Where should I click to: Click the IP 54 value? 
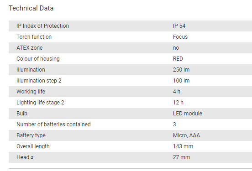(179, 26)
